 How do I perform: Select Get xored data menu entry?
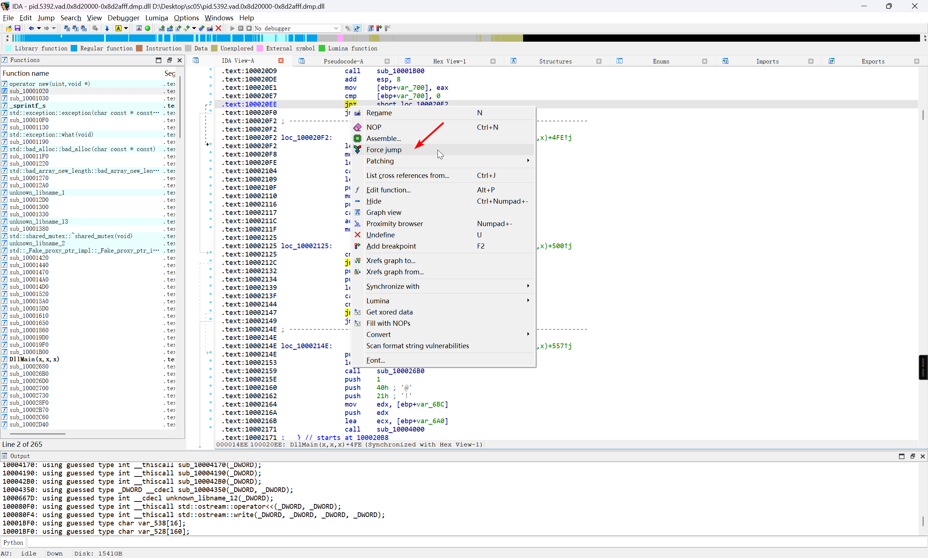click(443, 312)
